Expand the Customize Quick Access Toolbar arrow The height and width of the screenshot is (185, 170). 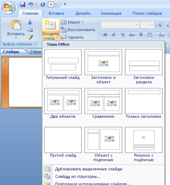(65, 4)
